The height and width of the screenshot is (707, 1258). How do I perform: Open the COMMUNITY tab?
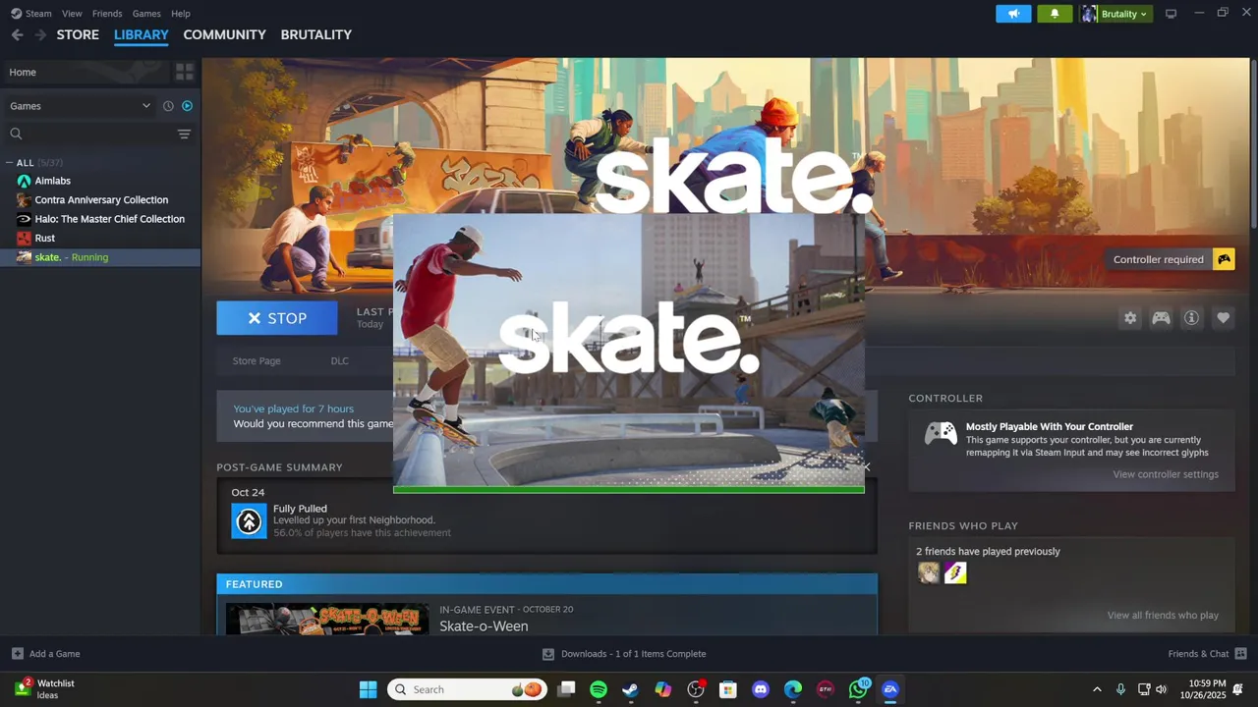[x=224, y=34]
